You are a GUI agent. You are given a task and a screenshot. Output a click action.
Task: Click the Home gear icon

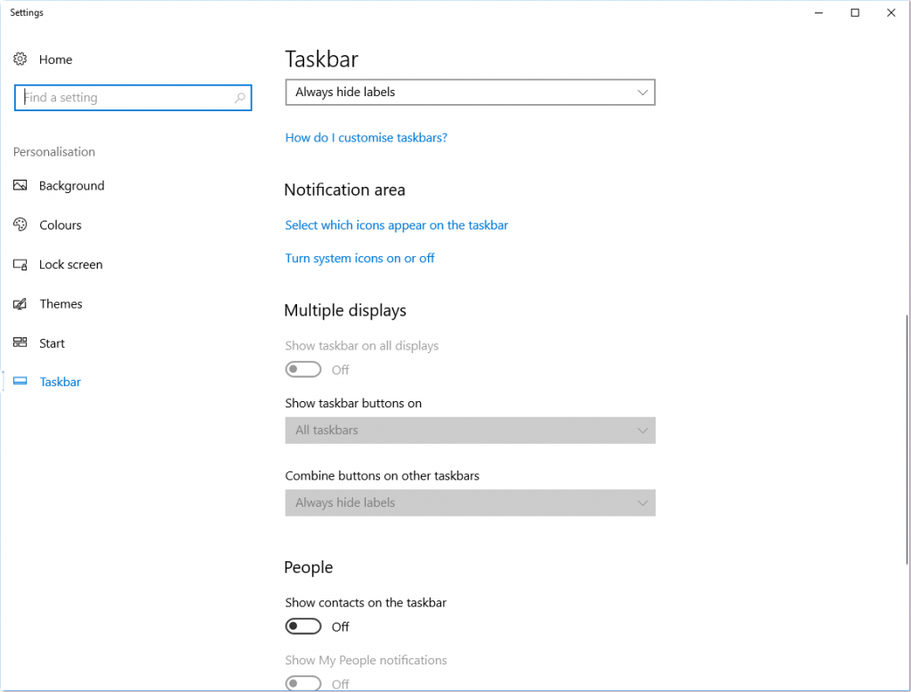20,60
